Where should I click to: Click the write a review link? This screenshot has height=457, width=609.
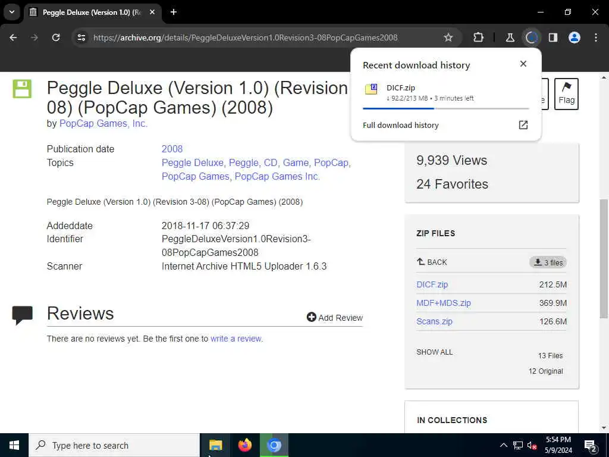(236, 339)
